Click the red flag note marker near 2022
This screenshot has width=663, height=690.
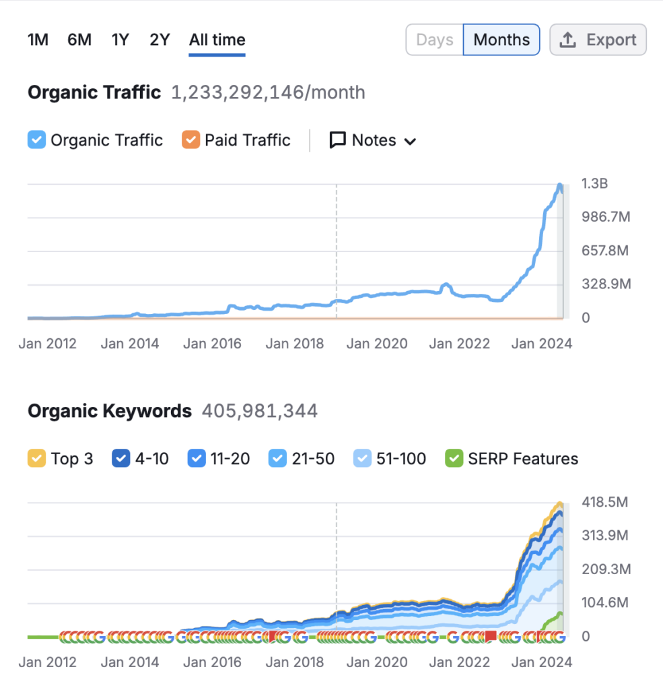coord(490,636)
